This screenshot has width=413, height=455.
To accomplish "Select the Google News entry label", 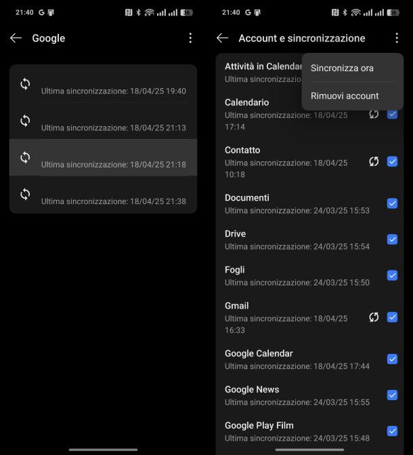I will click(x=252, y=389).
